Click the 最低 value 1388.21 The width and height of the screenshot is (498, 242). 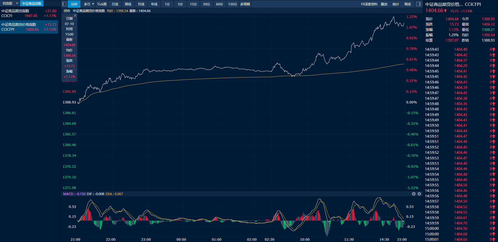488,30
